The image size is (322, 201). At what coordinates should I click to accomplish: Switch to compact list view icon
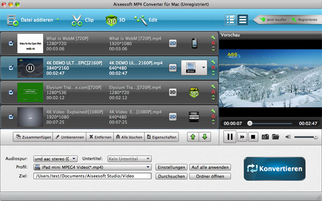[x=243, y=20]
